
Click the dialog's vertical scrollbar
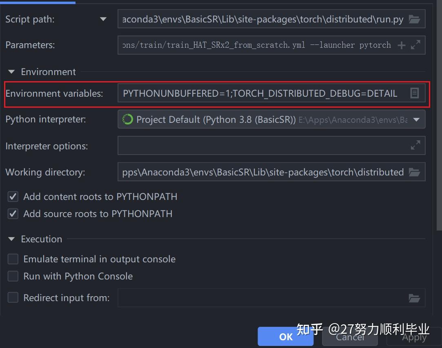click(439, 115)
